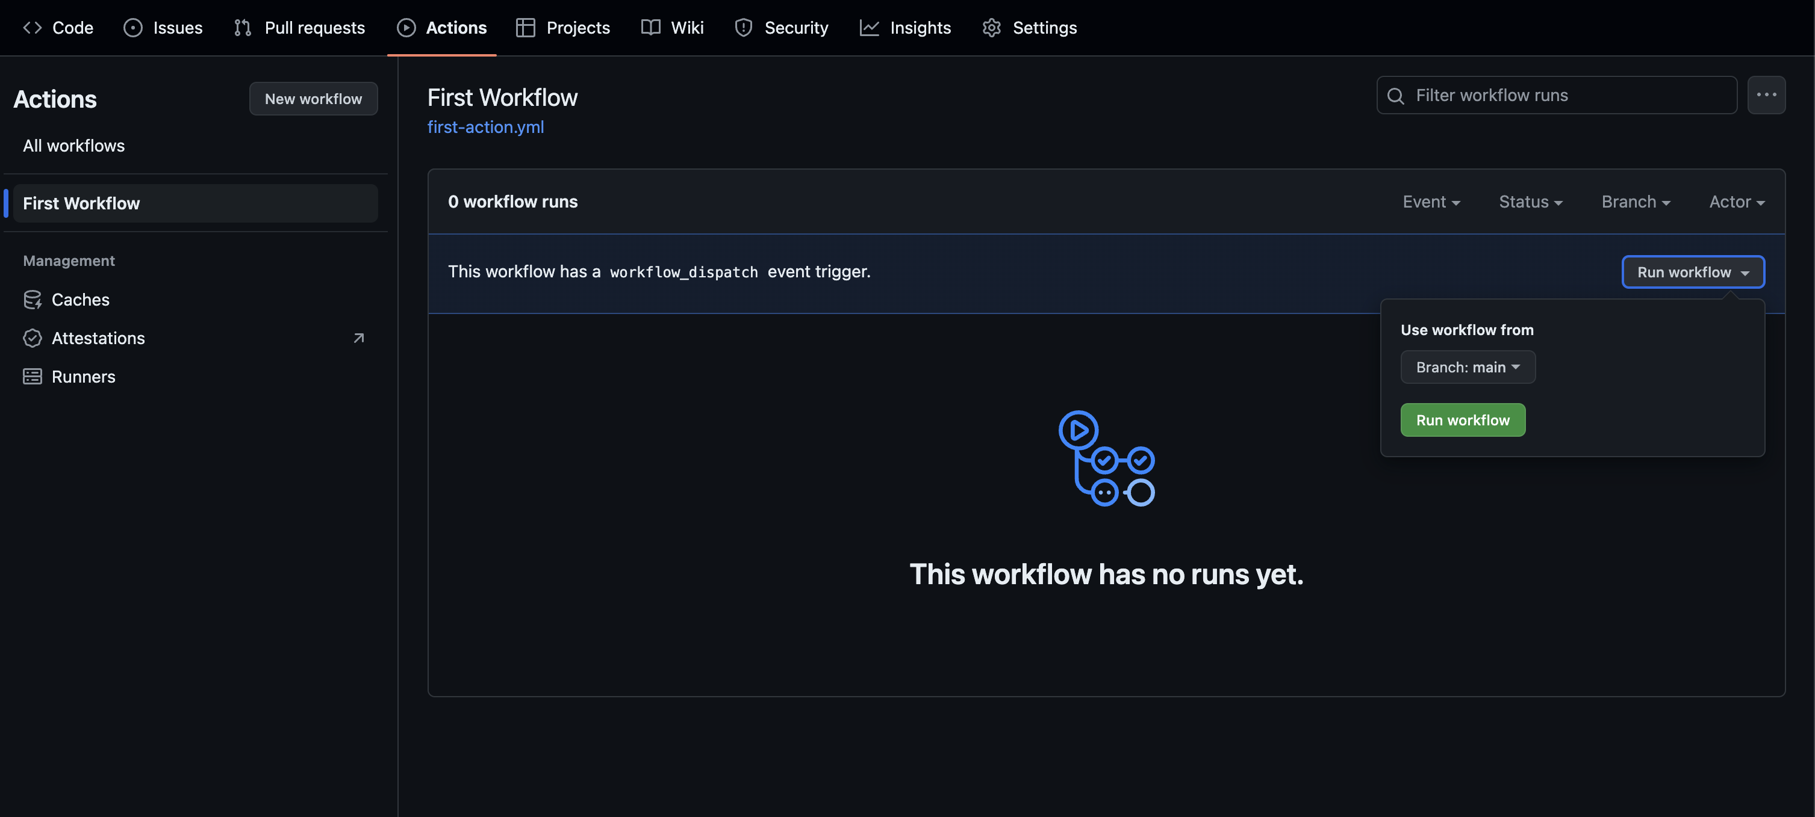The width and height of the screenshot is (1815, 817).
Task: Click the Caches database icon
Action: click(x=33, y=300)
